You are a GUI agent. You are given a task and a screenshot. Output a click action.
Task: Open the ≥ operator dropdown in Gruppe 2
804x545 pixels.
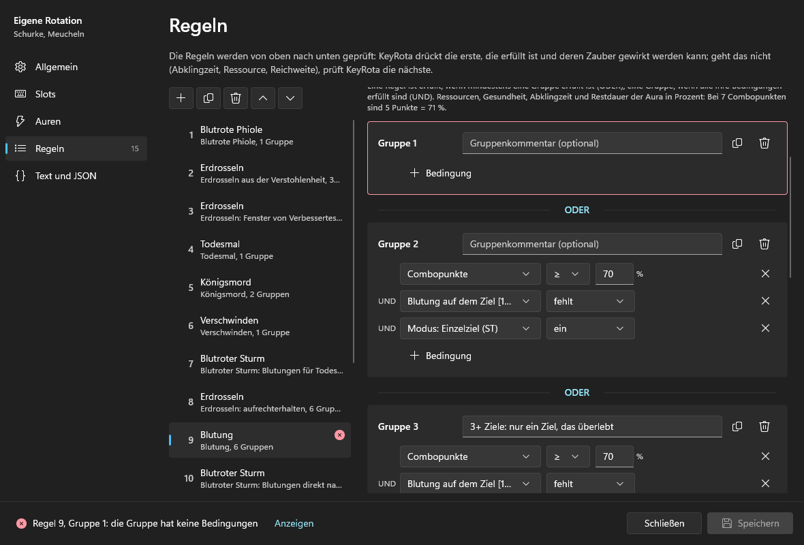coord(568,274)
